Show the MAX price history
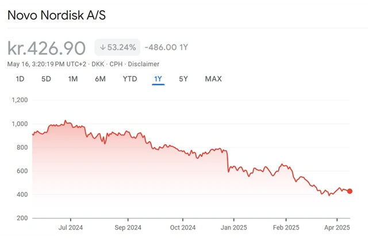368x241 pixels. [213, 79]
